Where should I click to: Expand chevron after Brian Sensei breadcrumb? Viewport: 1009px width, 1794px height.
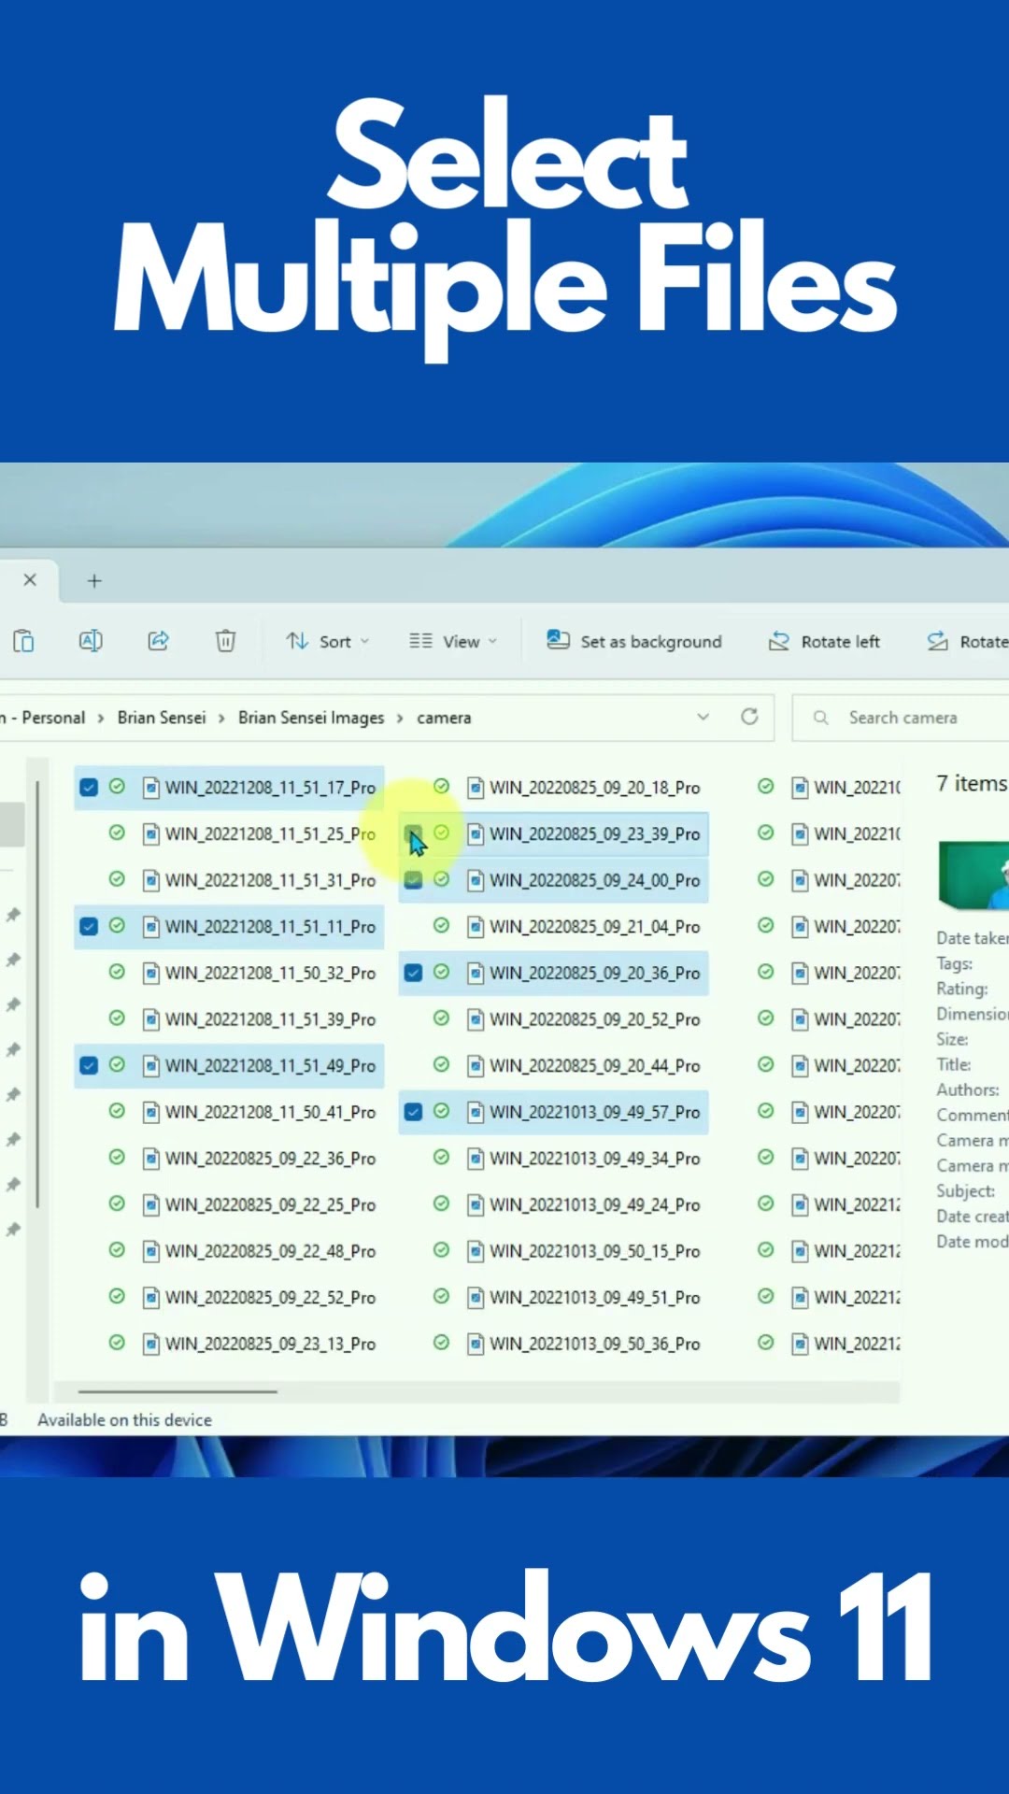click(x=221, y=719)
